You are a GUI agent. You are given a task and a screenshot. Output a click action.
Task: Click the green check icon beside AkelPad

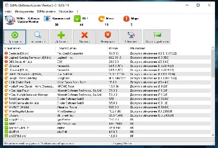click(6, 132)
